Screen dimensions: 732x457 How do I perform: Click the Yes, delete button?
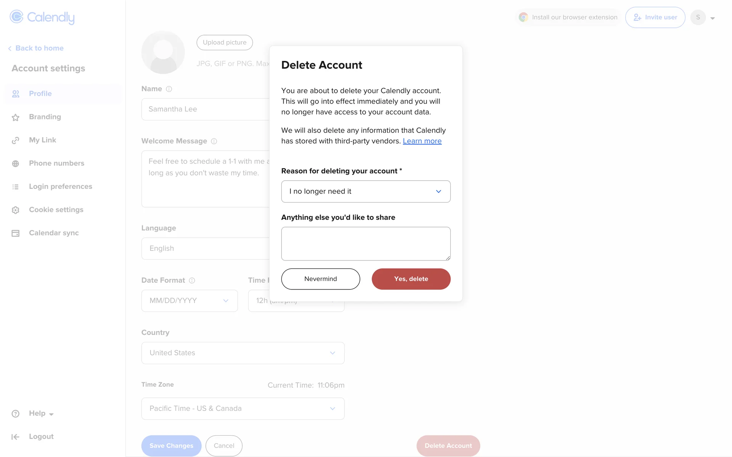click(411, 279)
